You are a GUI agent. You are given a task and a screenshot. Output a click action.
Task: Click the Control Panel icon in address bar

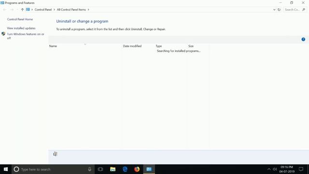coord(28,10)
